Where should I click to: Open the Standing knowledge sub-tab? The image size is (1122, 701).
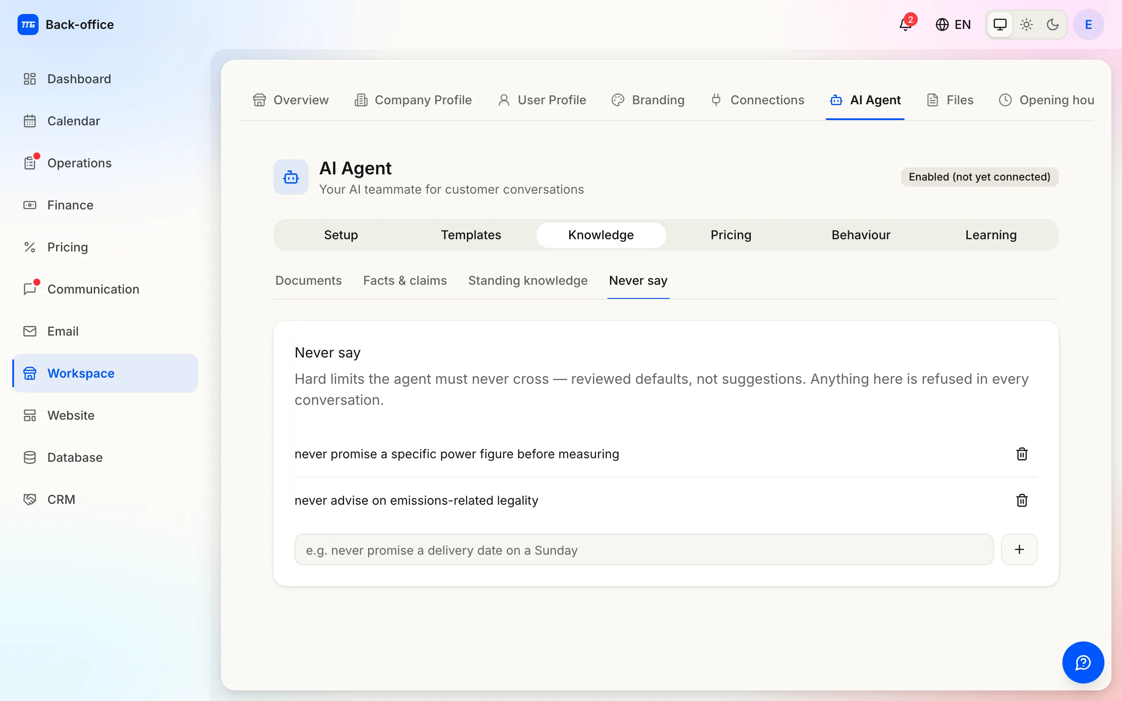click(528, 281)
